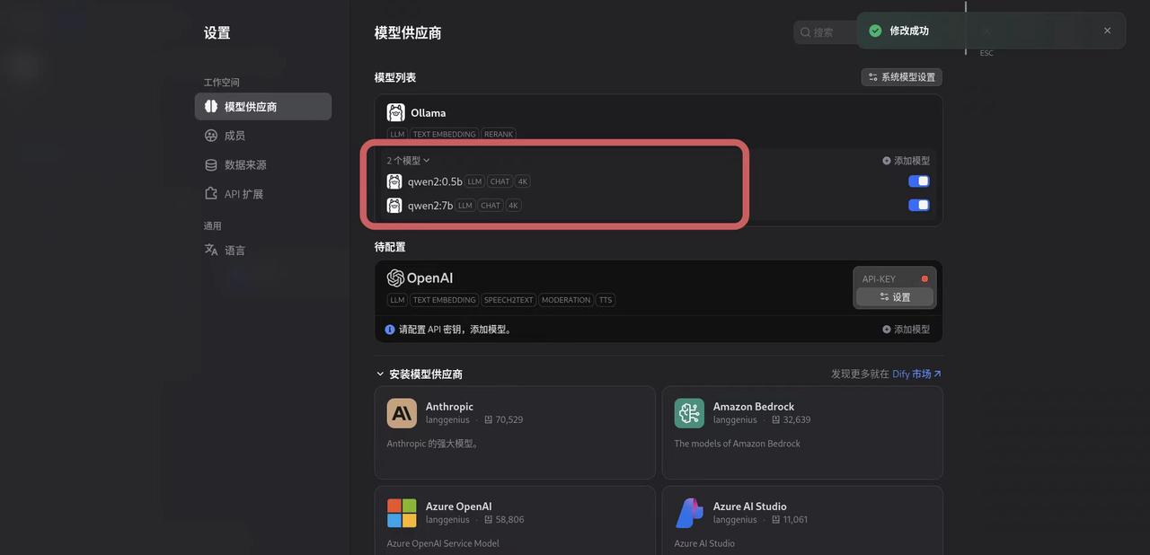
Task: Click the Ollama provider icon
Action: tap(395, 111)
